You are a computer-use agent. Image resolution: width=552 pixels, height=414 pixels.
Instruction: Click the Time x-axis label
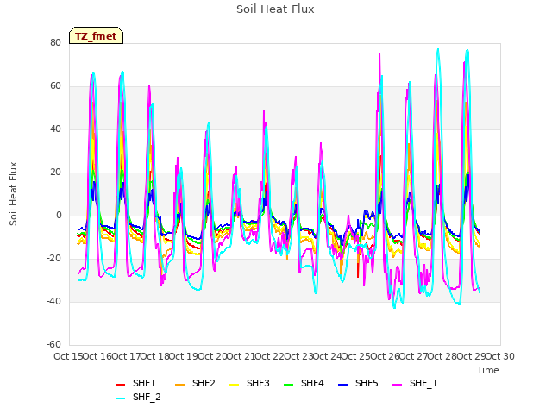point(488,370)
